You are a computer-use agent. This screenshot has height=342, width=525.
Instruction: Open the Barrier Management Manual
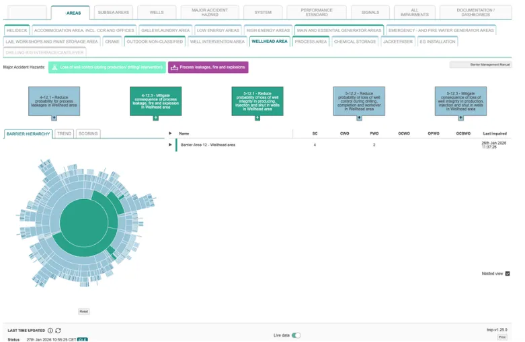tap(481, 64)
